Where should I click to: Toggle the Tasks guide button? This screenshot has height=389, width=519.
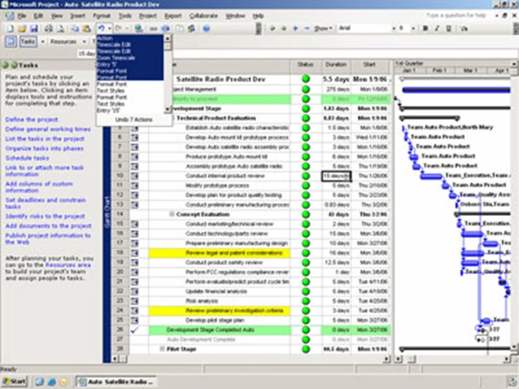[x=28, y=42]
